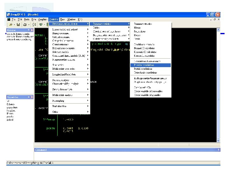
Task: Select Partial correlations menu item
Action: [150, 69]
